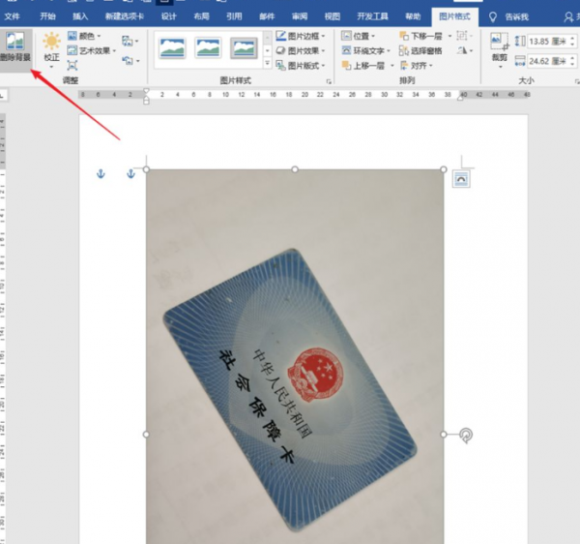Apply the first picture style thumbnail
Screen dimensions: 580x544
(x=172, y=48)
